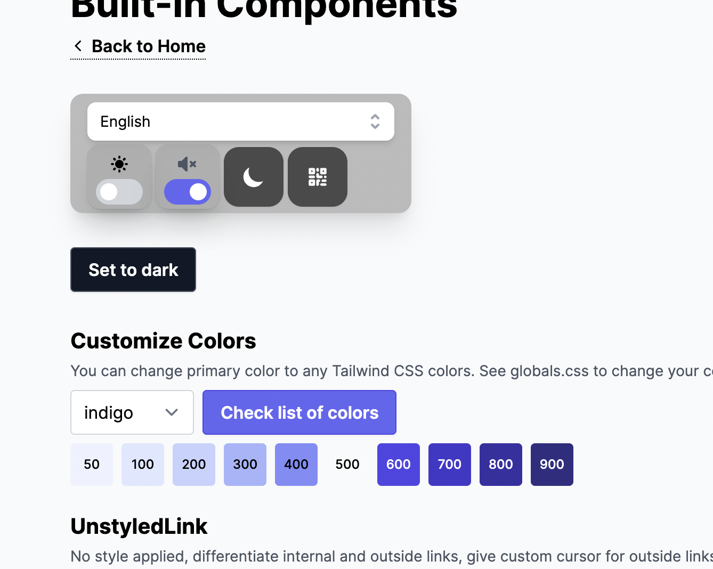The image size is (713, 569).
Task: Toggle the switch under the sun icon
Action: [x=119, y=192]
